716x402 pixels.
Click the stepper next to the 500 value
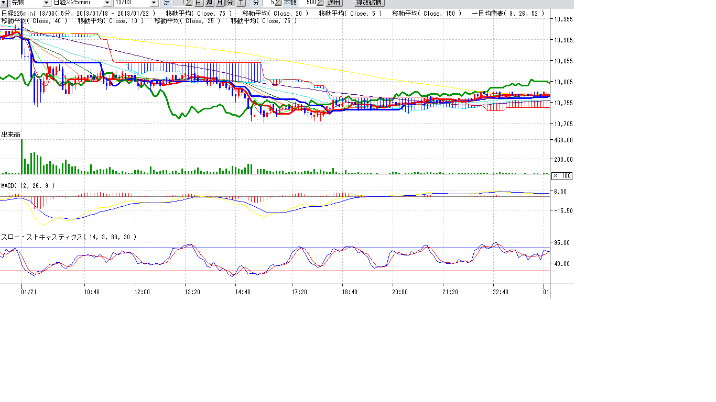[x=320, y=3]
